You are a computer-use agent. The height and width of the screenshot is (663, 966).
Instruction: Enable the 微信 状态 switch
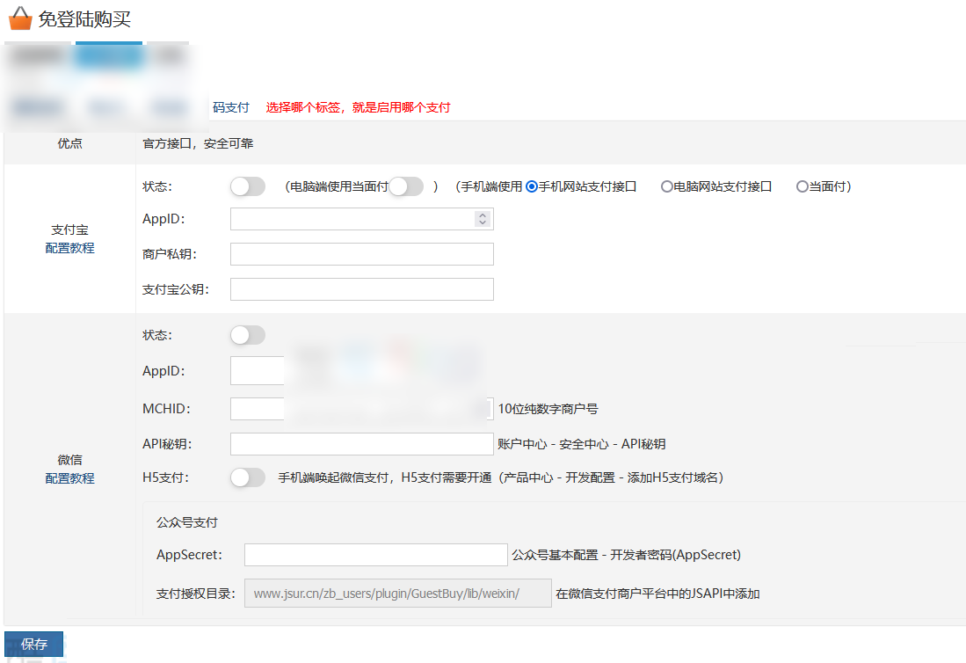(247, 335)
